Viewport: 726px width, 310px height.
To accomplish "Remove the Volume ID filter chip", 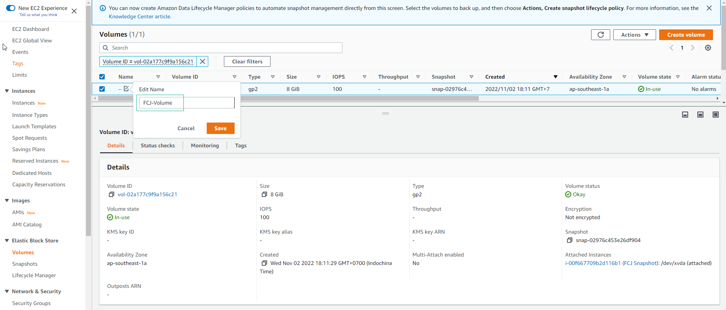I will click(x=203, y=61).
